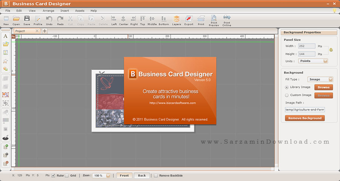Open the Arrange menu

[x=48, y=11]
